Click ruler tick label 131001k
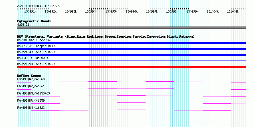Image resolution: width=254 pixels, height=127 pixels. pos(233,11)
